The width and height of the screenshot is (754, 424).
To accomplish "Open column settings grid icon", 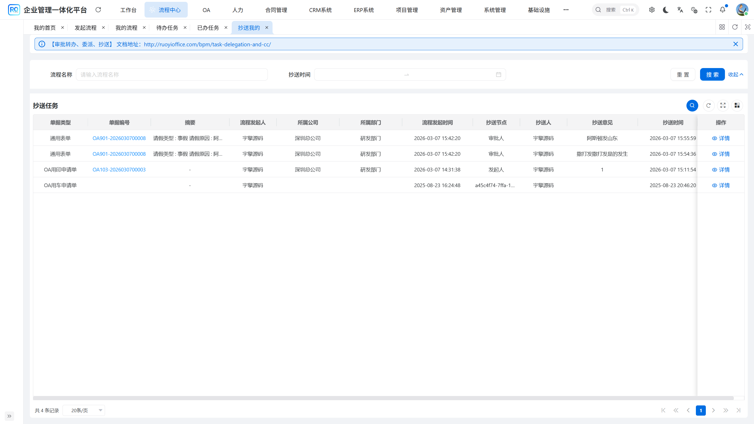I will point(737,105).
